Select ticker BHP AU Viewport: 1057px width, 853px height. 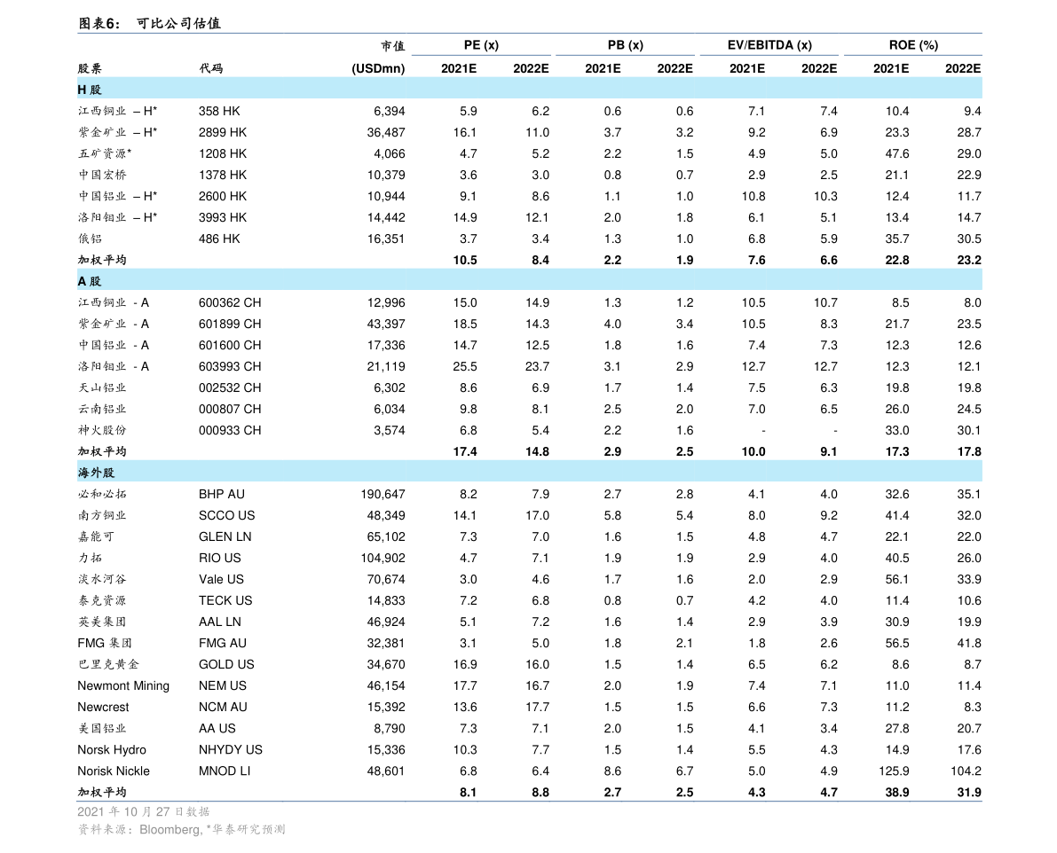[222, 494]
